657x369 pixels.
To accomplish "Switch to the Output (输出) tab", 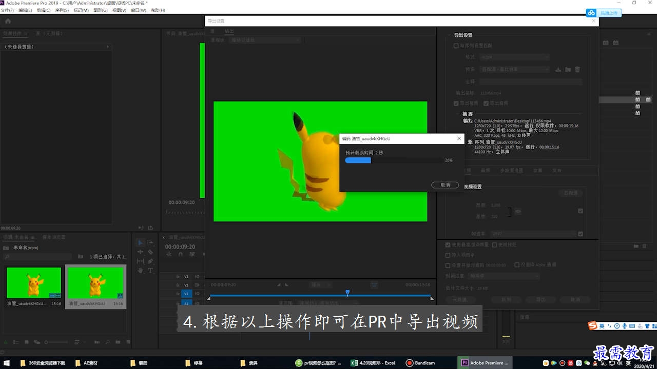I will coord(229,31).
